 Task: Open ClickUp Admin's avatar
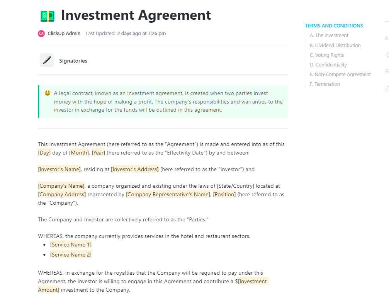pyautogui.click(x=41, y=34)
